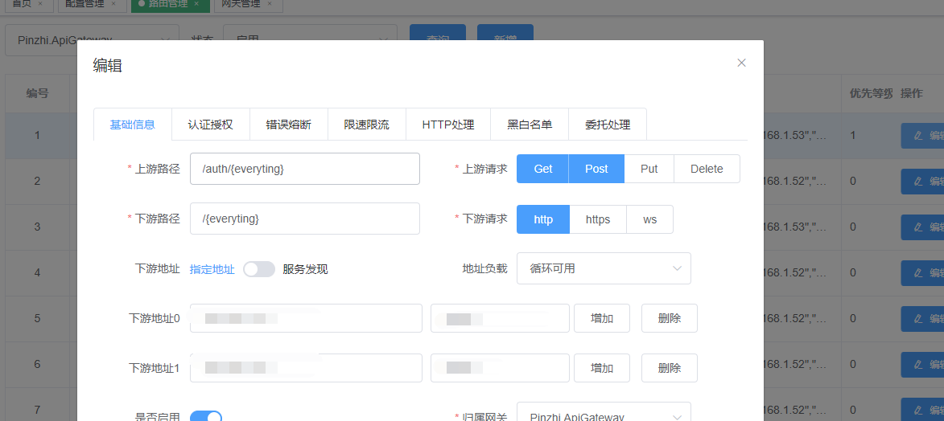Click the 上游路径 input field

tap(305, 169)
